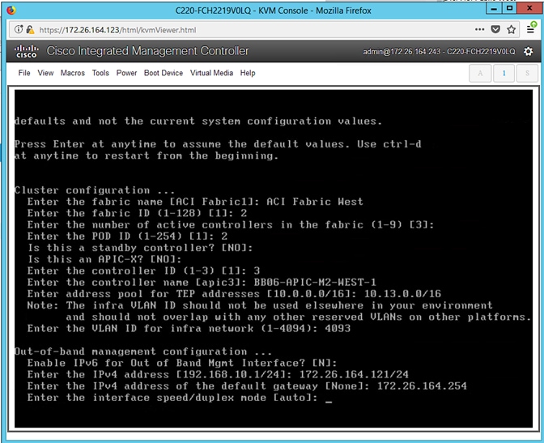
Task: Click the controller name 'BB06-APIC-M2-WEST-1'
Action: 315,282
